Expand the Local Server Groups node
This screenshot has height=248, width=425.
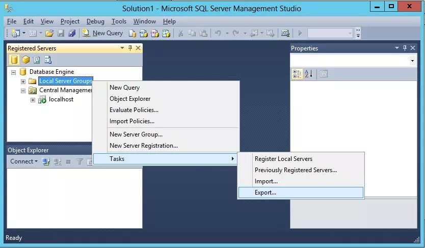coord(23,81)
